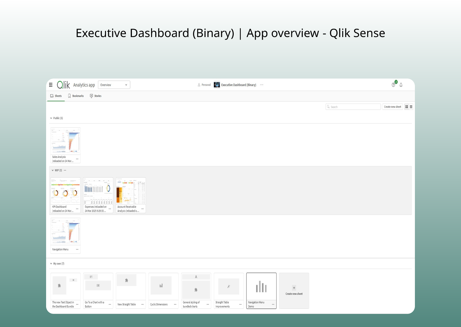Click the sheet Search field
The height and width of the screenshot is (327, 461).
coord(353,107)
